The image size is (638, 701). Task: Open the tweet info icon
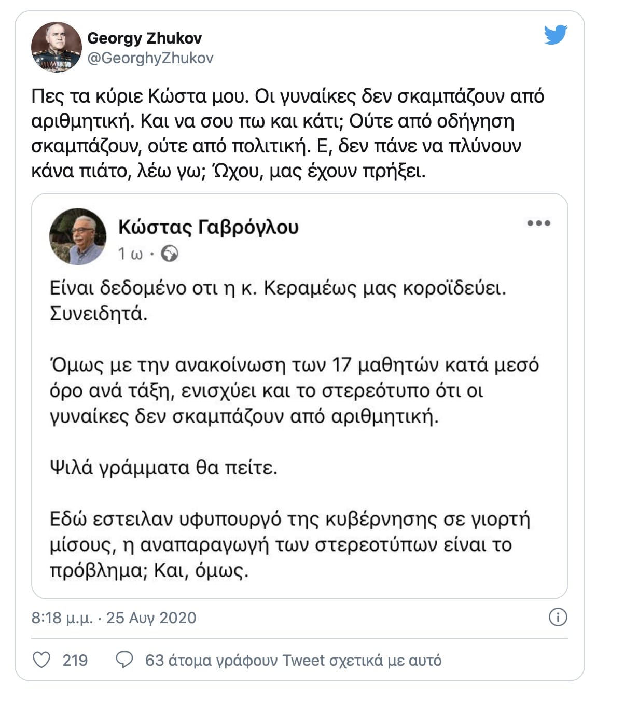click(x=558, y=617)
